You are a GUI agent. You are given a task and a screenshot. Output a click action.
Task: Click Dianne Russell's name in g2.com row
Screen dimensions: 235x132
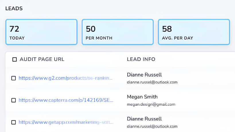pos(144,75)
